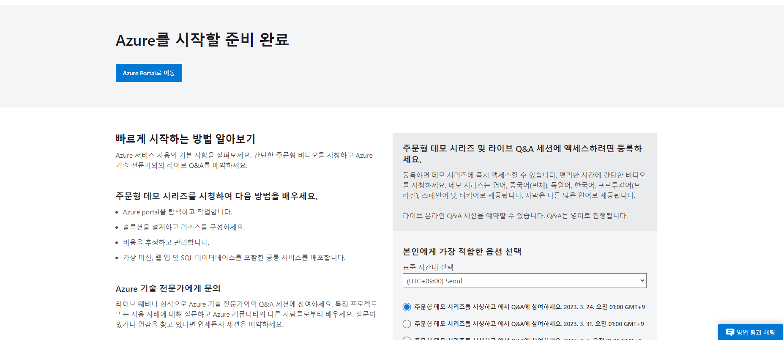Screen dimensions: 784x340
Task: Click the heading 주문형 데모 시리즈 및 라이브 Q&A 세션에 액세스하려면
Action: [522, 154]
